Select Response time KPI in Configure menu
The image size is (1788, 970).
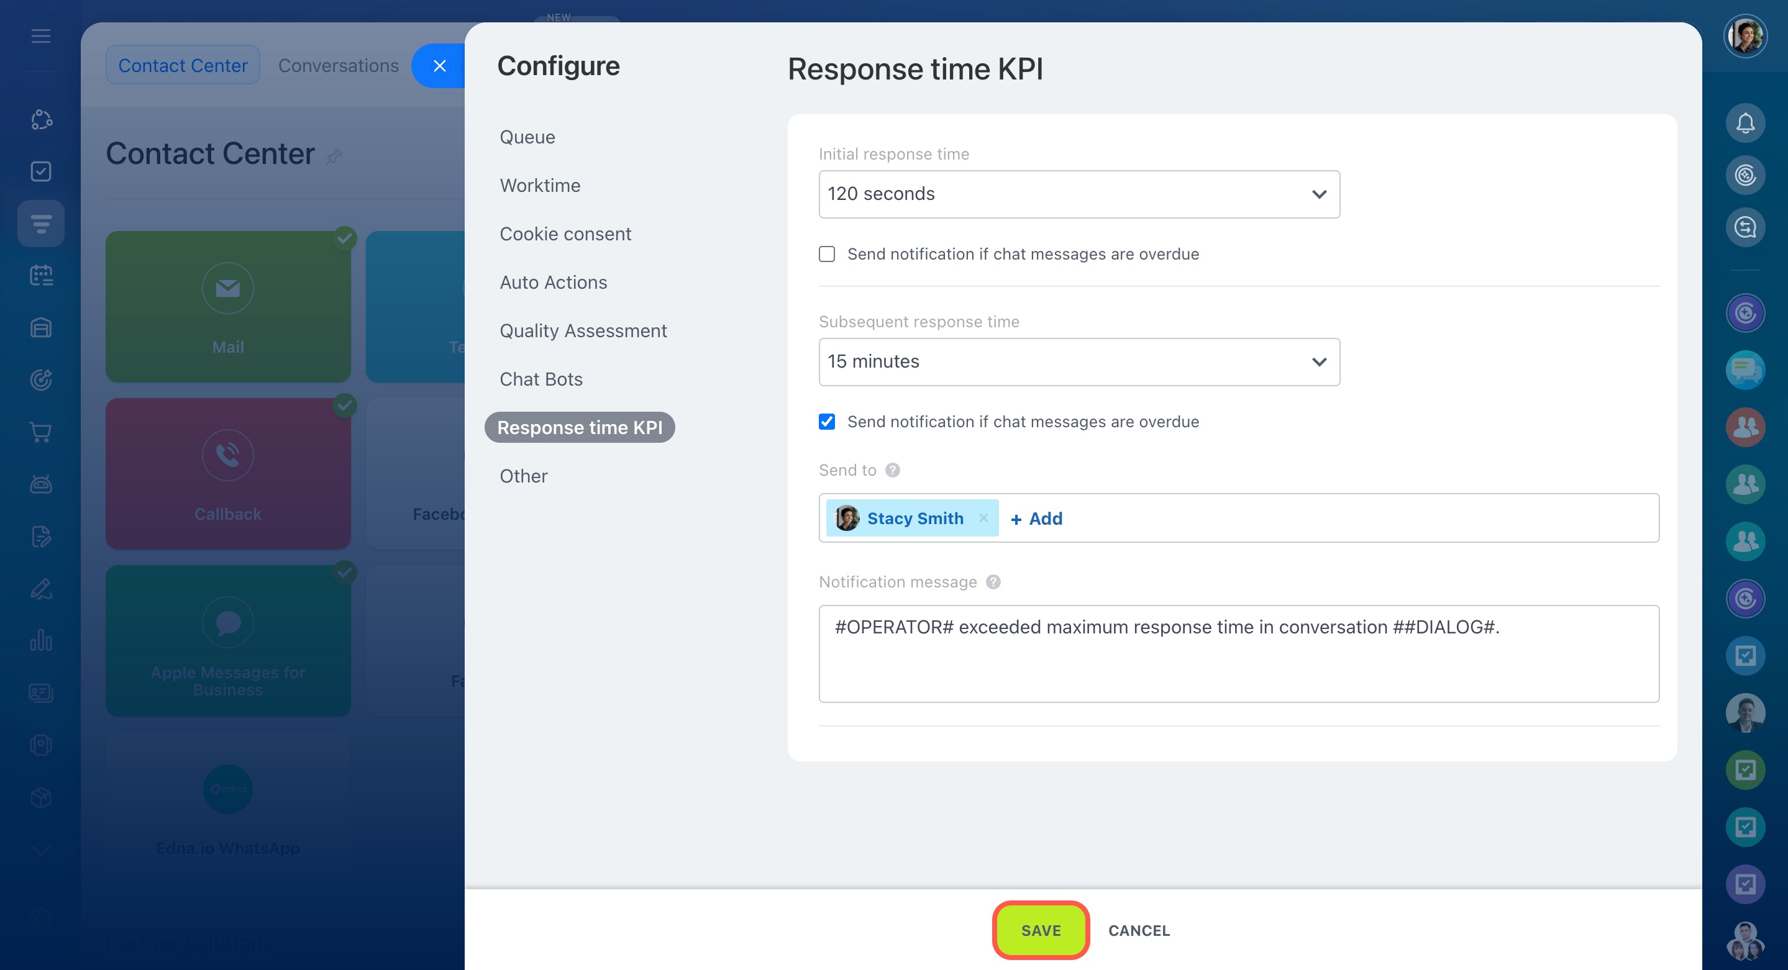pyautogui.click(x=580, y=427)
